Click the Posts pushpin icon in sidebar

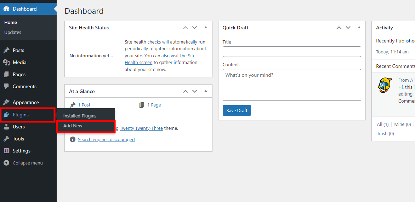click(x=6, y=51)
